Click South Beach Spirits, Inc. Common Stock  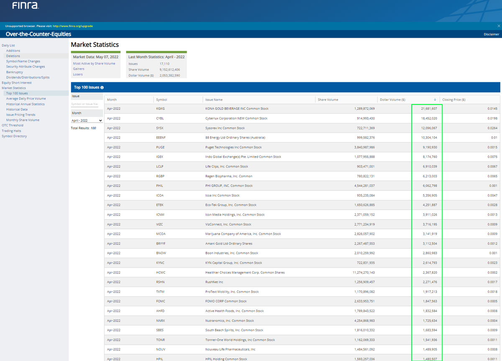pyautogui.click(x=234, y=330)
